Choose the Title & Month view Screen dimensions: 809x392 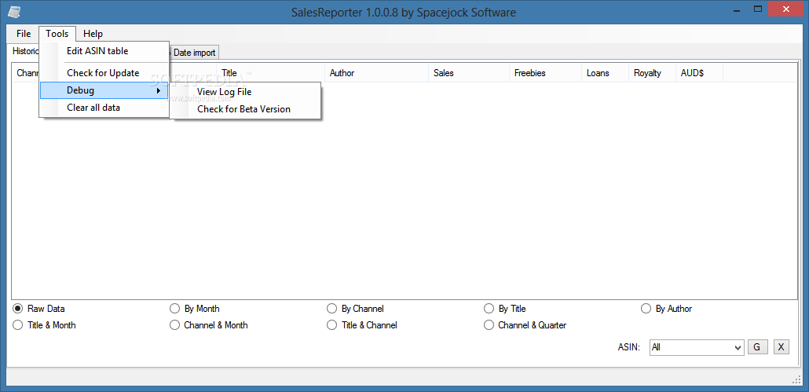44,325
